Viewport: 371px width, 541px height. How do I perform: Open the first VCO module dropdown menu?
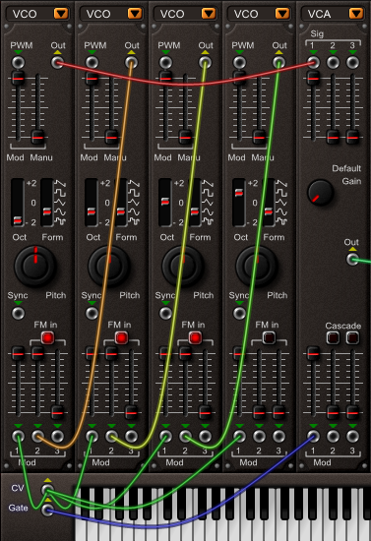[61, 14]
